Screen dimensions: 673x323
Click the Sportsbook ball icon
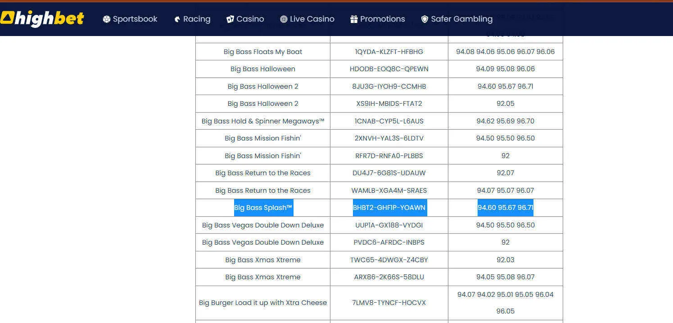coord(106,19)
